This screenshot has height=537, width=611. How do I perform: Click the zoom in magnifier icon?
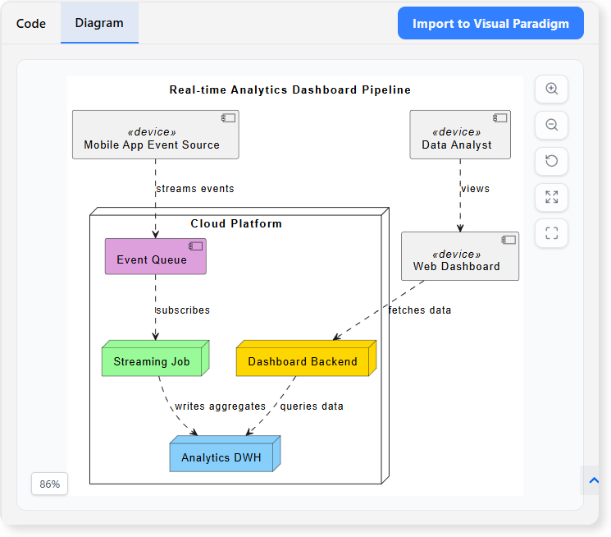click(551, 89)
